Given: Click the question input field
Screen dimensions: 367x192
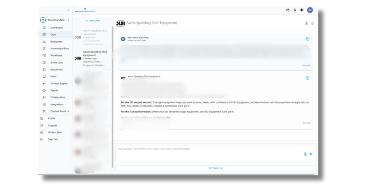Looking at the screenshot, I should tap(216, 154).
